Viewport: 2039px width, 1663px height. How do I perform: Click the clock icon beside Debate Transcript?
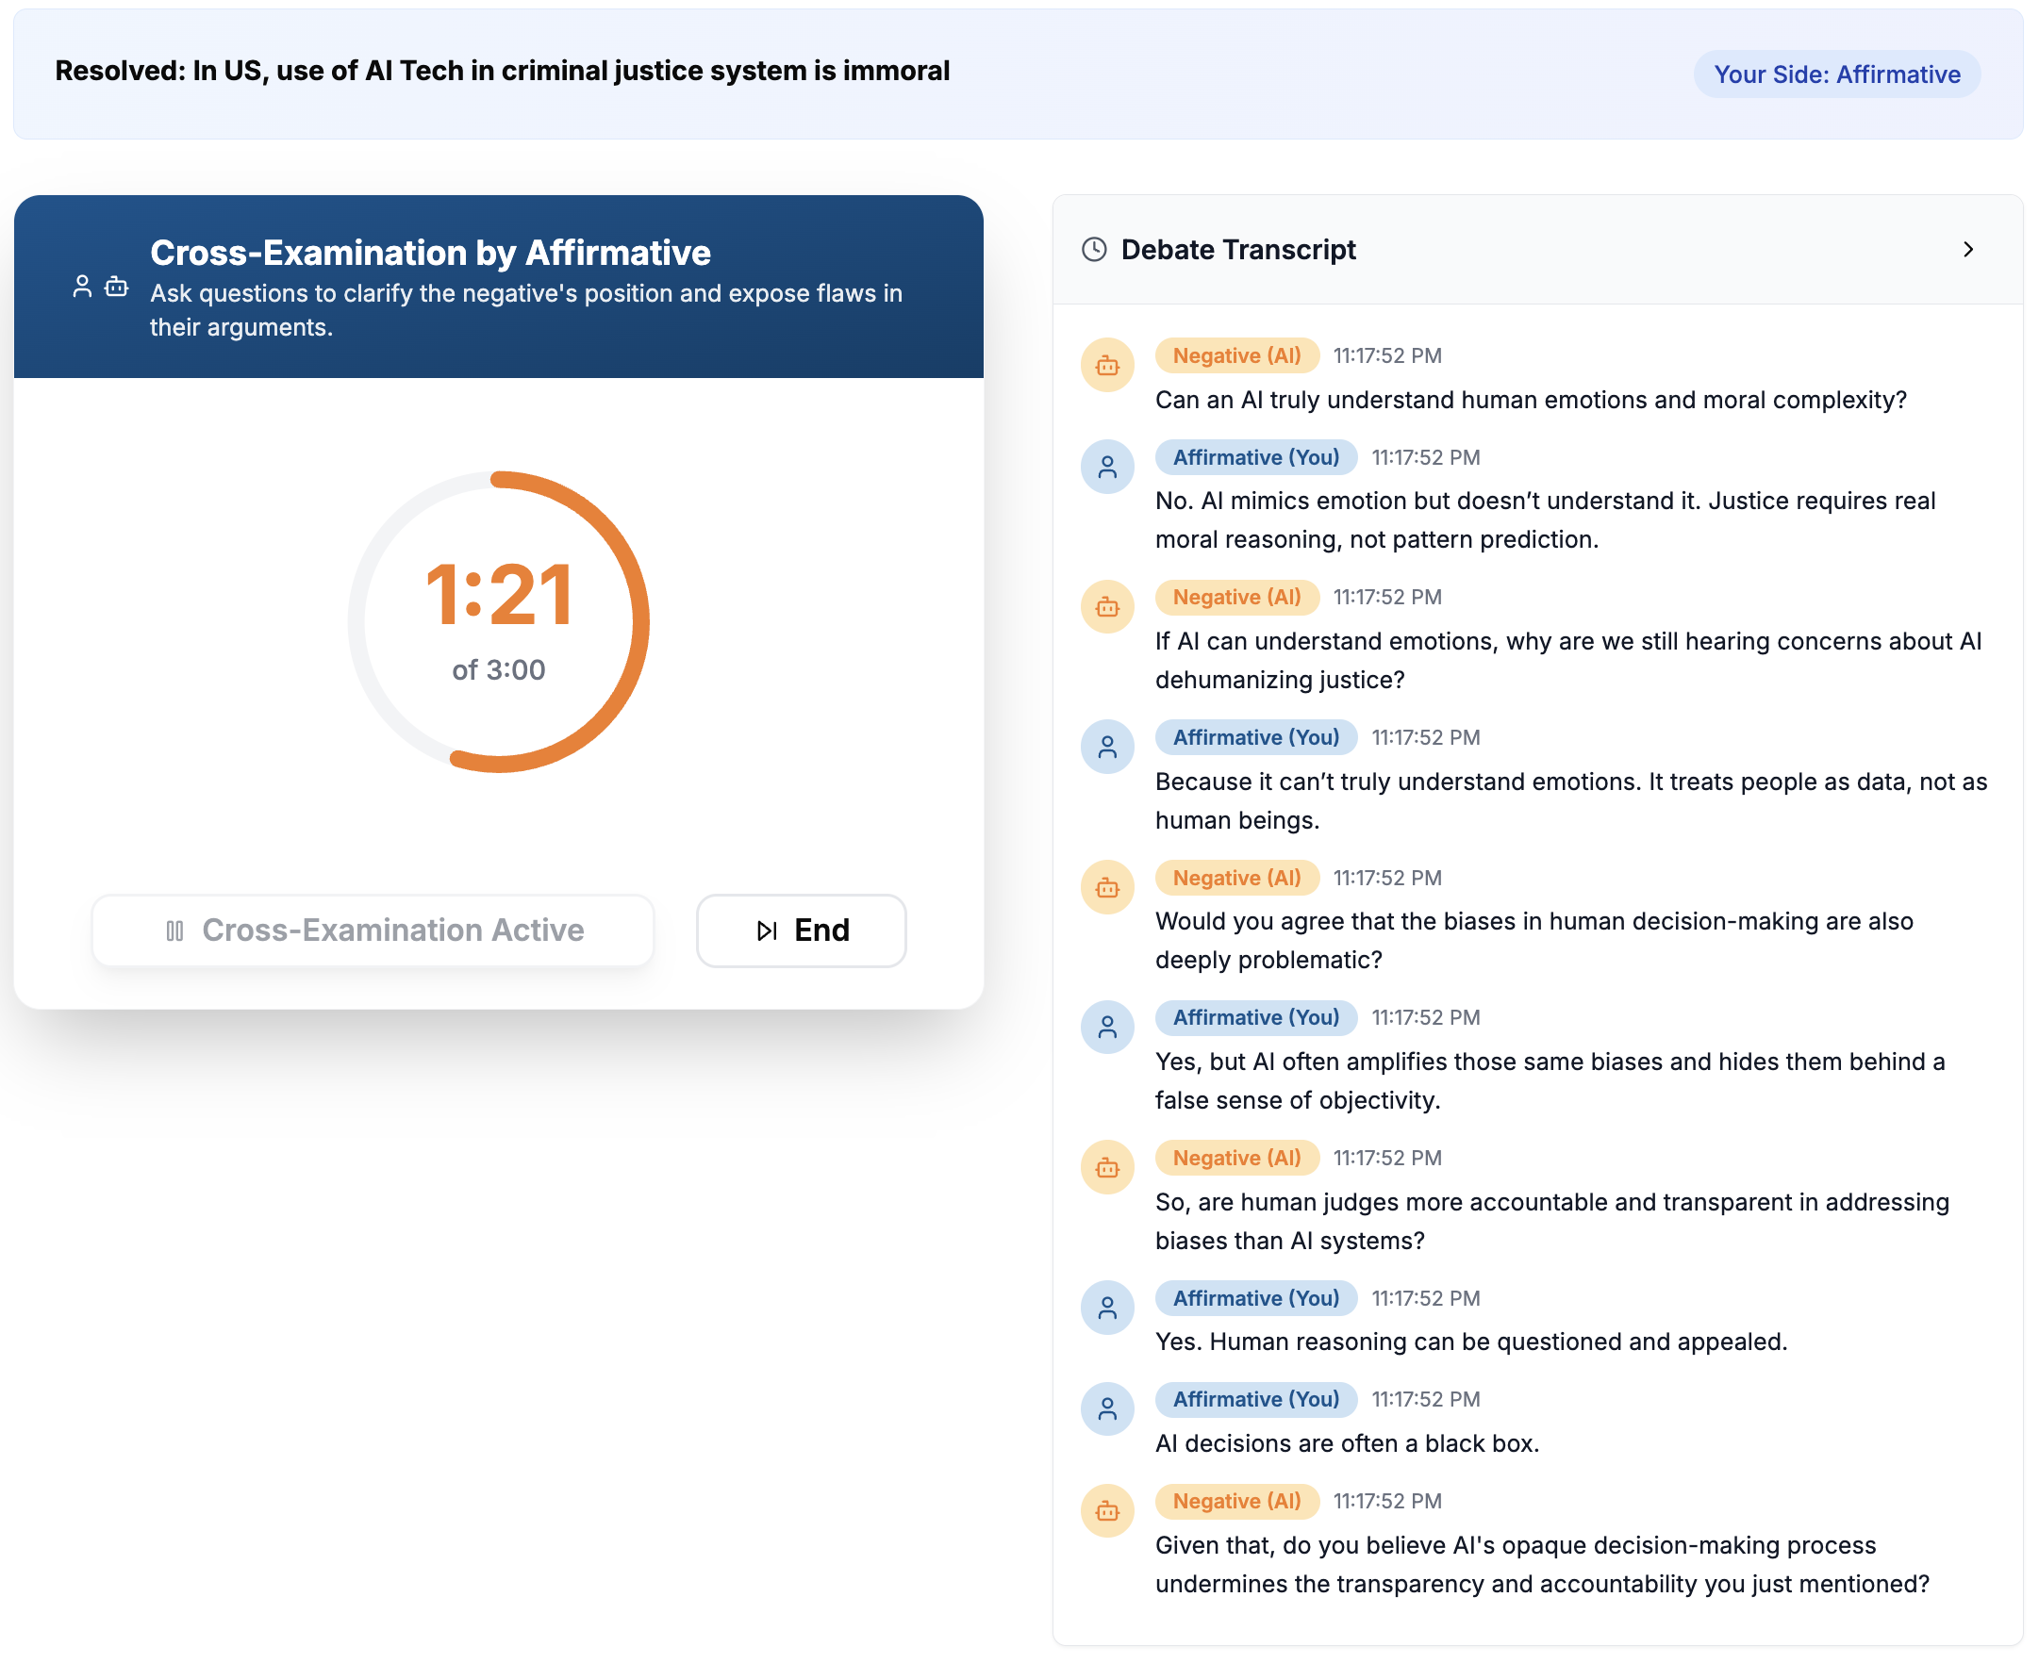1094,250
